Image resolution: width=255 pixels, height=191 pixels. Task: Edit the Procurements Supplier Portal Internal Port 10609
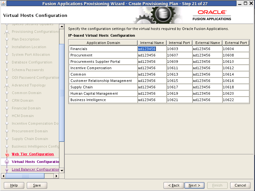click(179, 62)
